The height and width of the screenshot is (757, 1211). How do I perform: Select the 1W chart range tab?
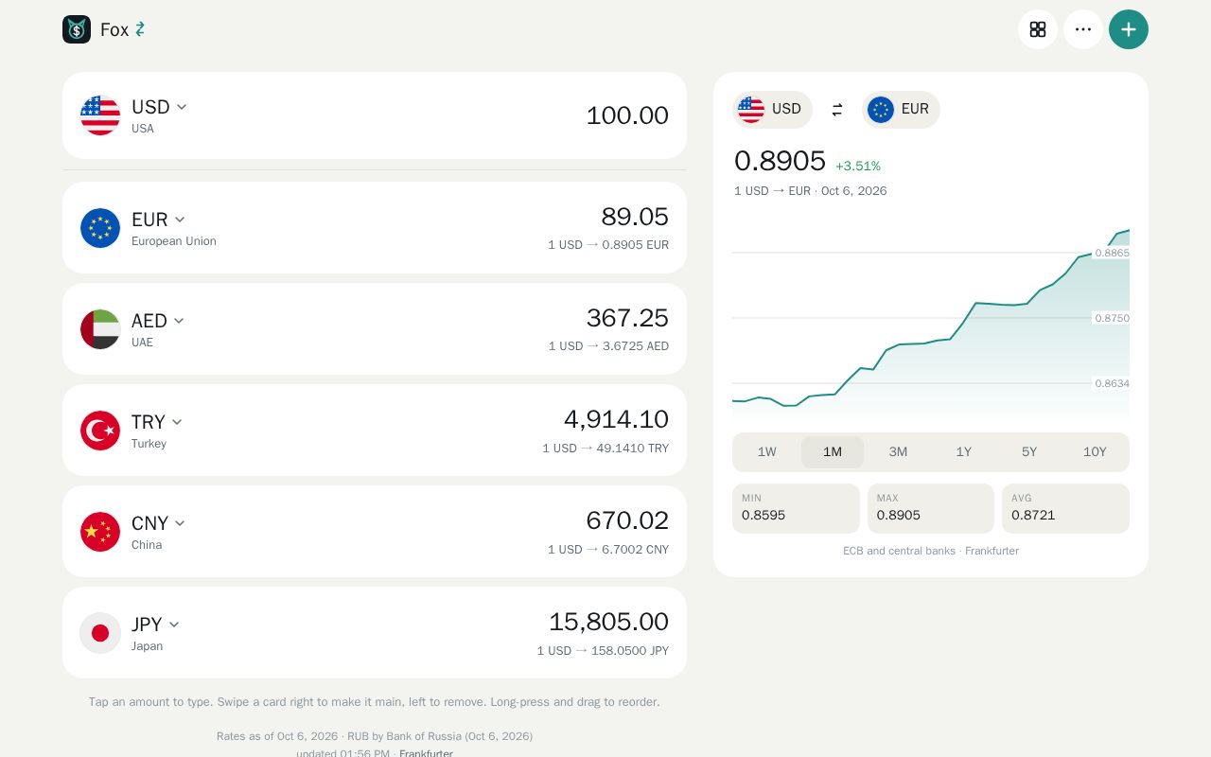click(x=767, y=452)
